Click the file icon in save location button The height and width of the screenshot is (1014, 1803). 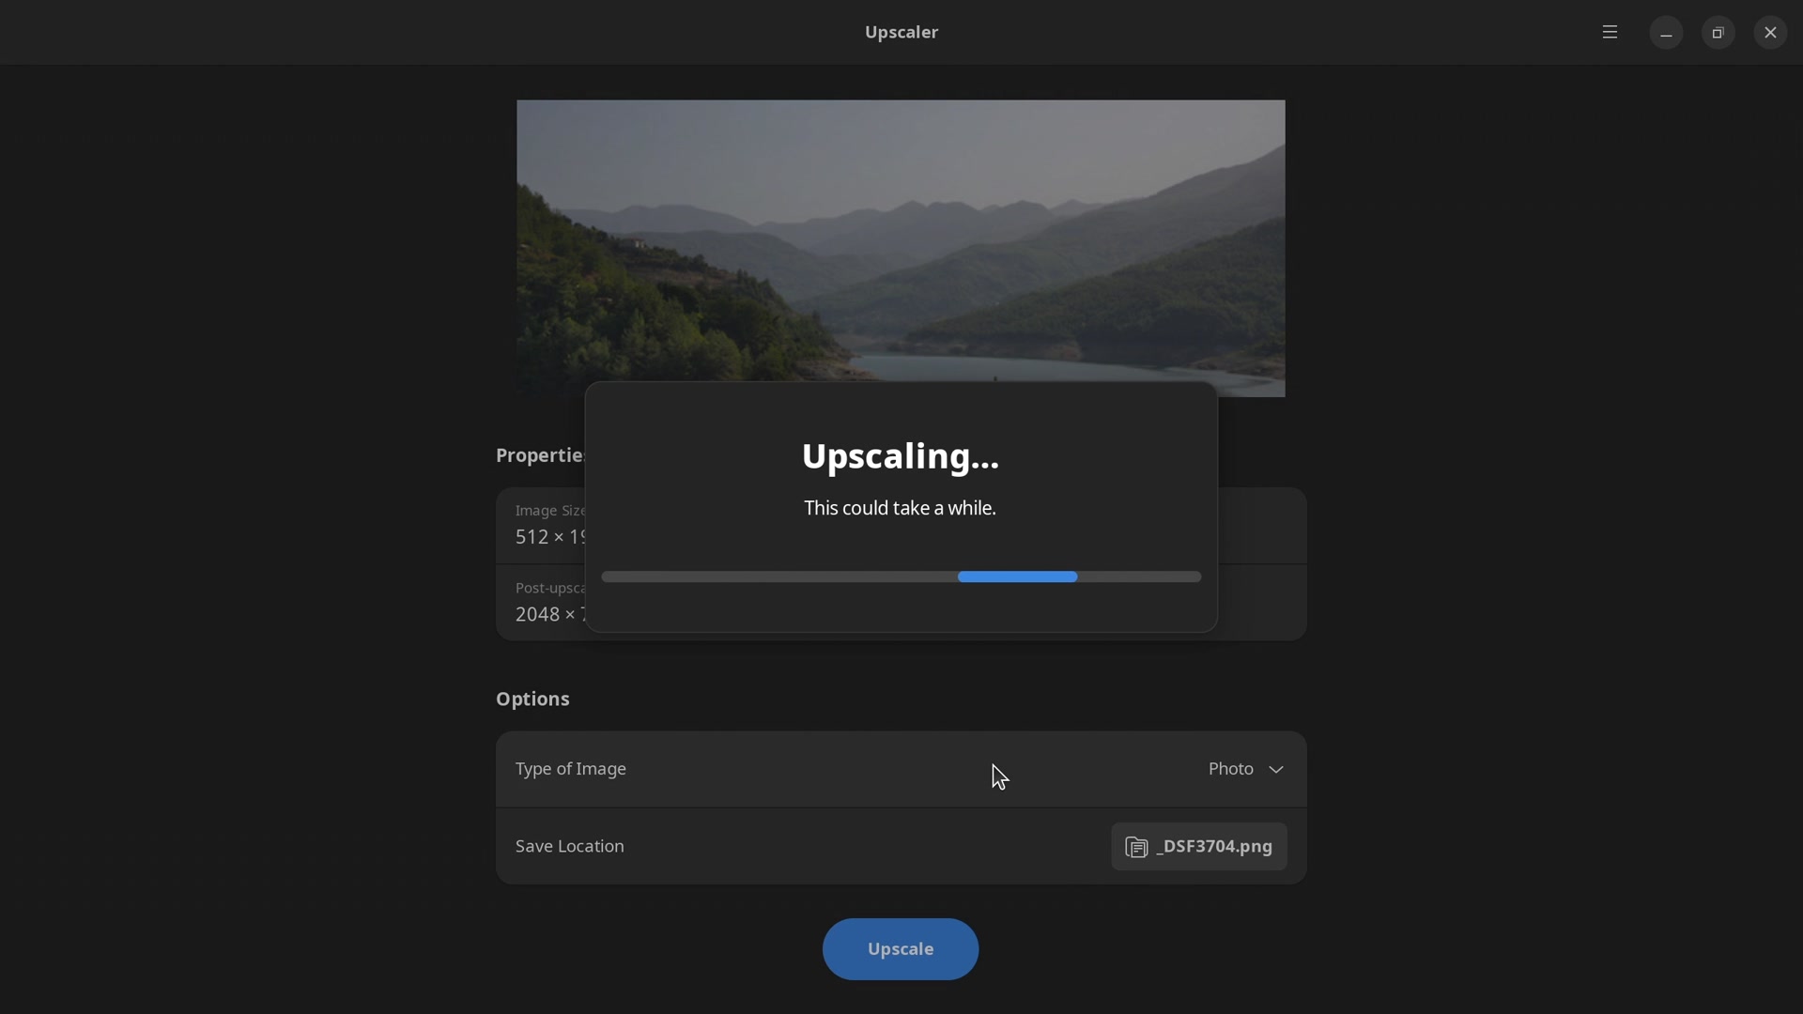[x=1136, y=848]
